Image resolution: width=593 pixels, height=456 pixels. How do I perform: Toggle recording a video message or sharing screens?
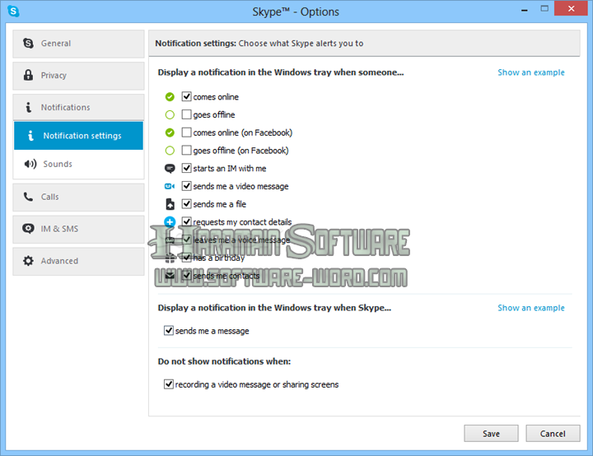169,384
